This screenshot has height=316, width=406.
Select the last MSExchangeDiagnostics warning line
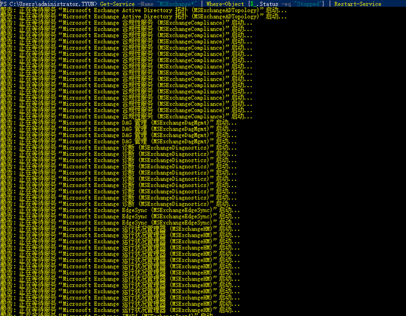pos(119,204)
